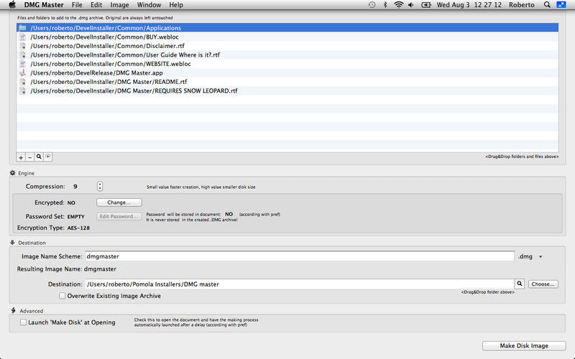Click the magnifier icon under file list
This screenshot has height=359, width=575.
tap(39, 157)
